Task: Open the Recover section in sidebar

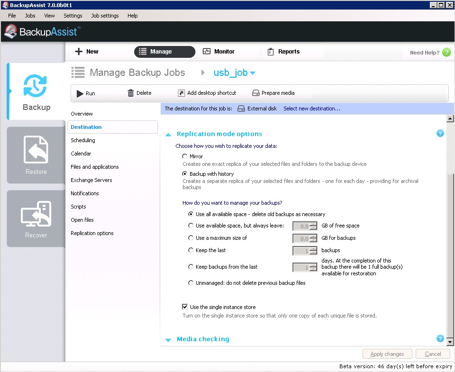Action: (36, 218)
